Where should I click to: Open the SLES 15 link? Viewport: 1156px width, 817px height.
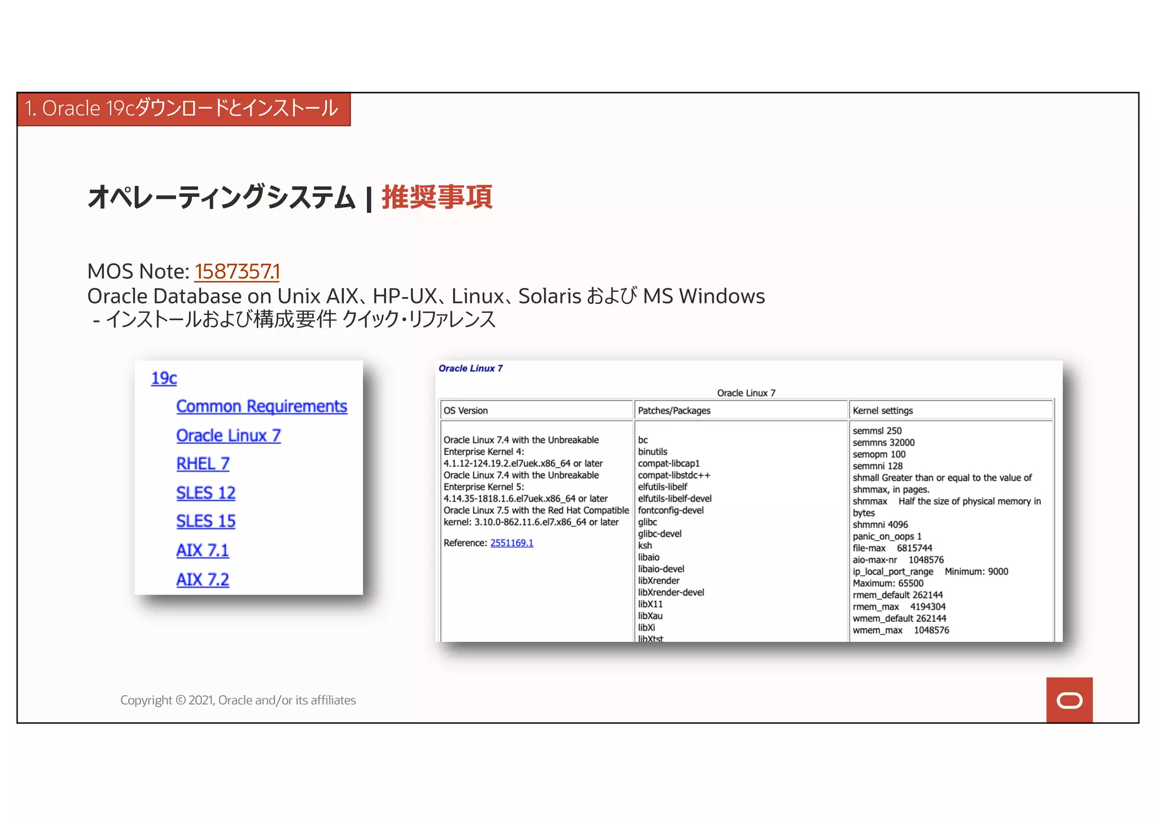pyautogui.click(x=205, y=521)
